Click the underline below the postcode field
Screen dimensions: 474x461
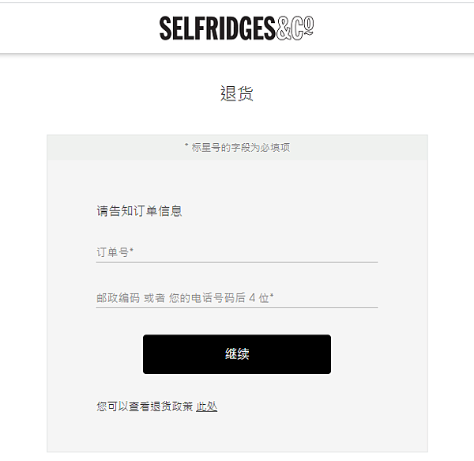tap(237, 308)
